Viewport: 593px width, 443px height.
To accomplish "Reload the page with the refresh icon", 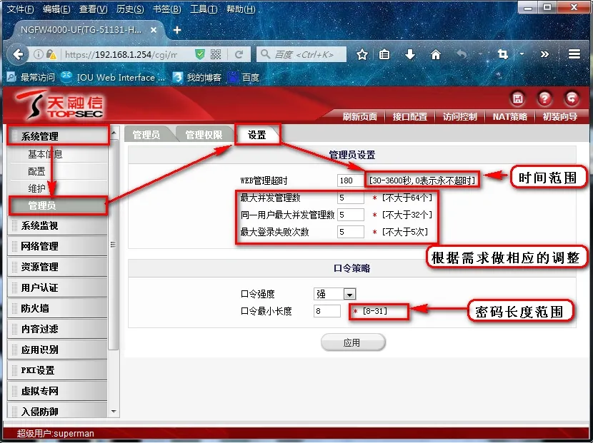I will click(x=239, y=54).
